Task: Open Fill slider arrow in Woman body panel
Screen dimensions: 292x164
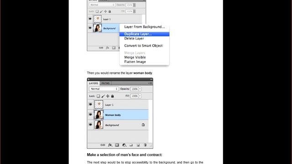Action: click(140, 96)
